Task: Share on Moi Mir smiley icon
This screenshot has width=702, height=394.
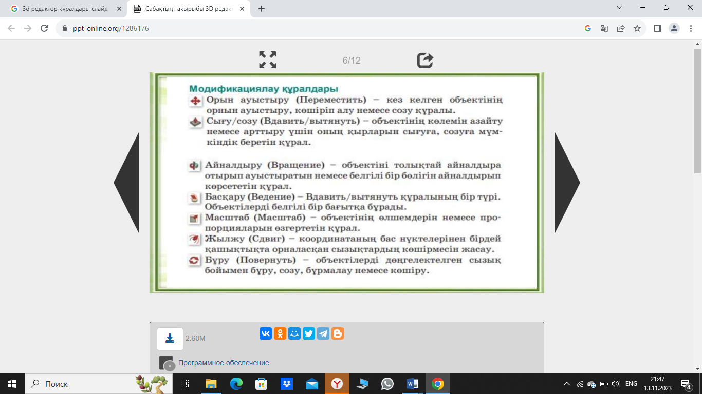Action: [294, 333]
